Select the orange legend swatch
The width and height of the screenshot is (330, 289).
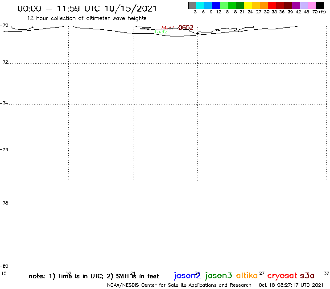click(x=264, y=5)
